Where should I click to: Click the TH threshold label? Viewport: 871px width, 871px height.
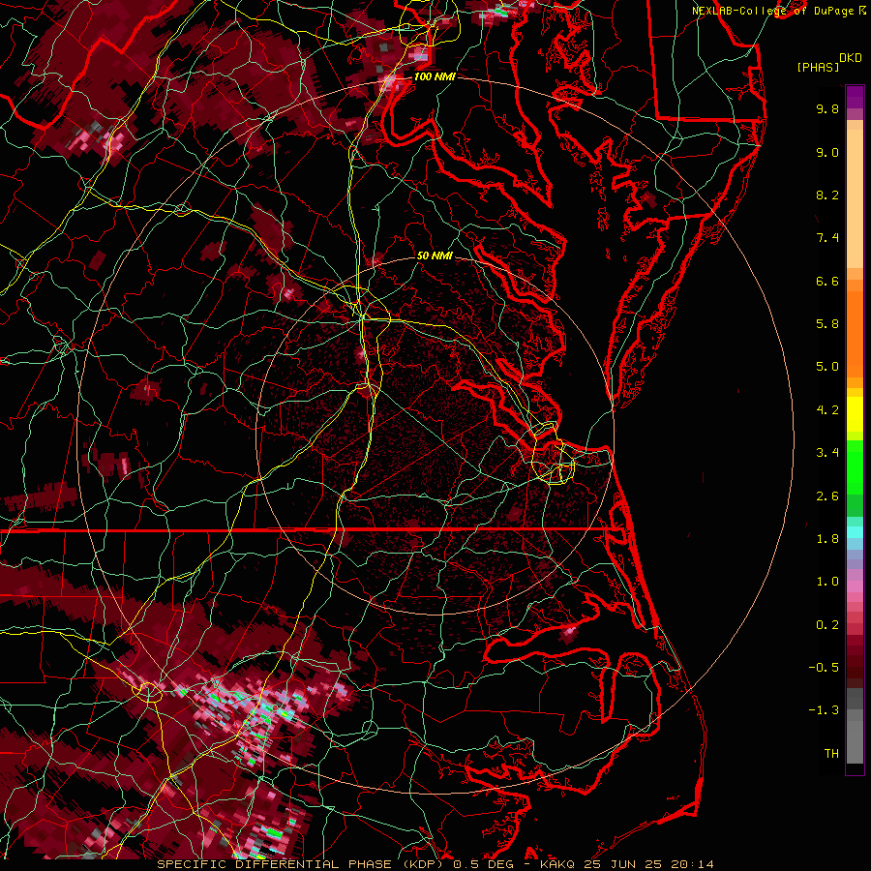coord(831,754)
